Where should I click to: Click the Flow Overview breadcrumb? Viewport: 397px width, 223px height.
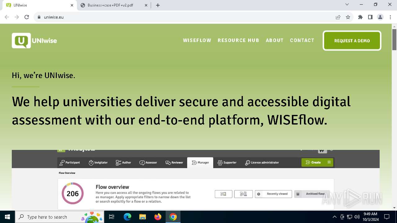67,173
